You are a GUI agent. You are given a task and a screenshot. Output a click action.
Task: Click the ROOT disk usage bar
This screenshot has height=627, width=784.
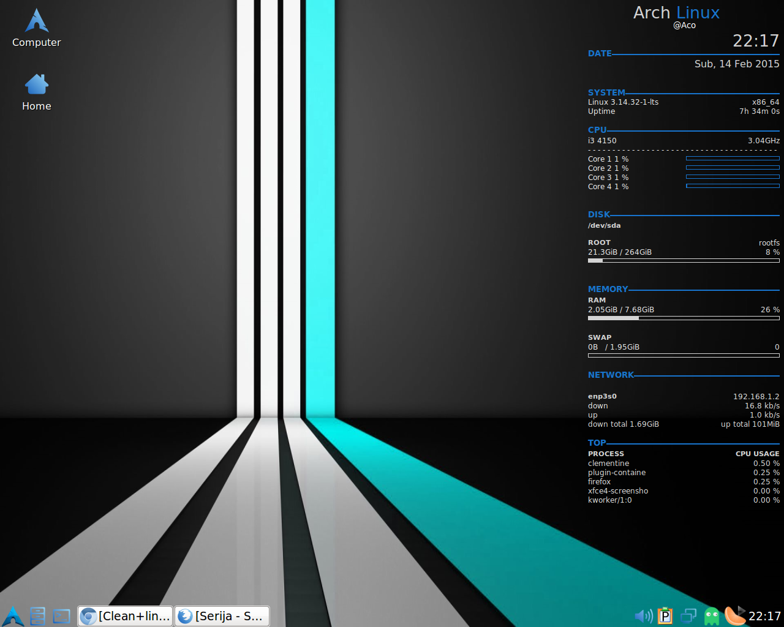tap(684, 260)
